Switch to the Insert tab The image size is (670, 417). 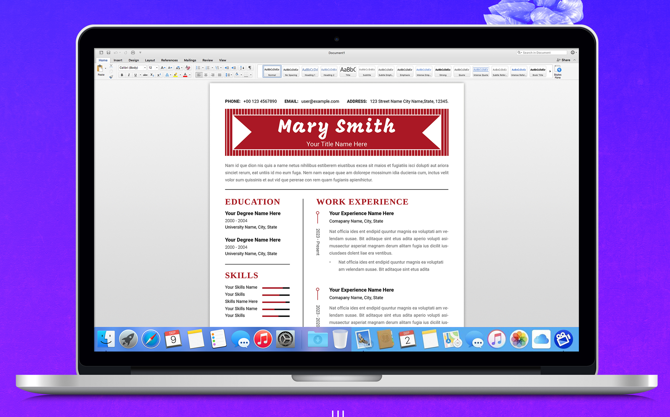(118, 60)
